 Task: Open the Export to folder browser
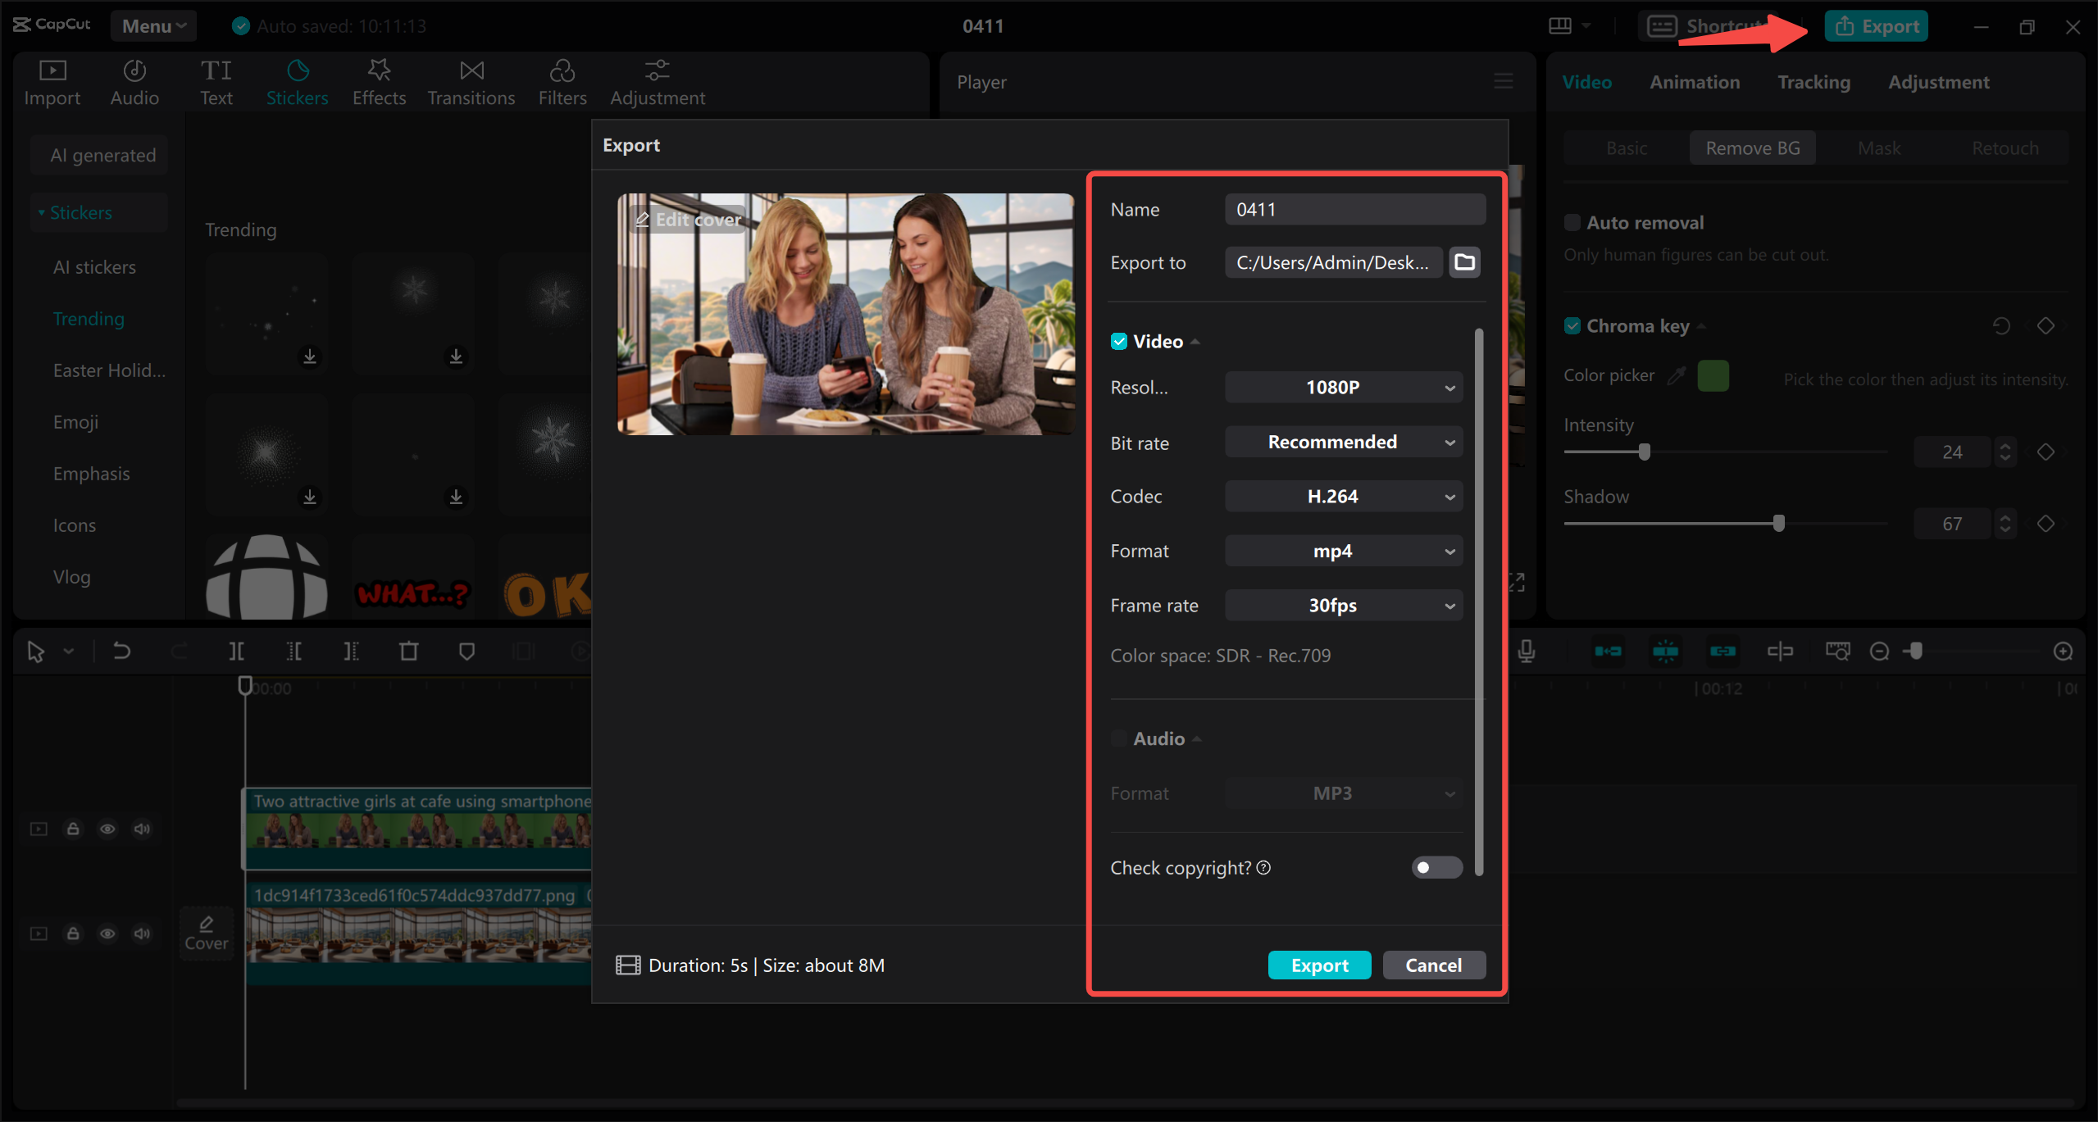tap(1464, 262)
